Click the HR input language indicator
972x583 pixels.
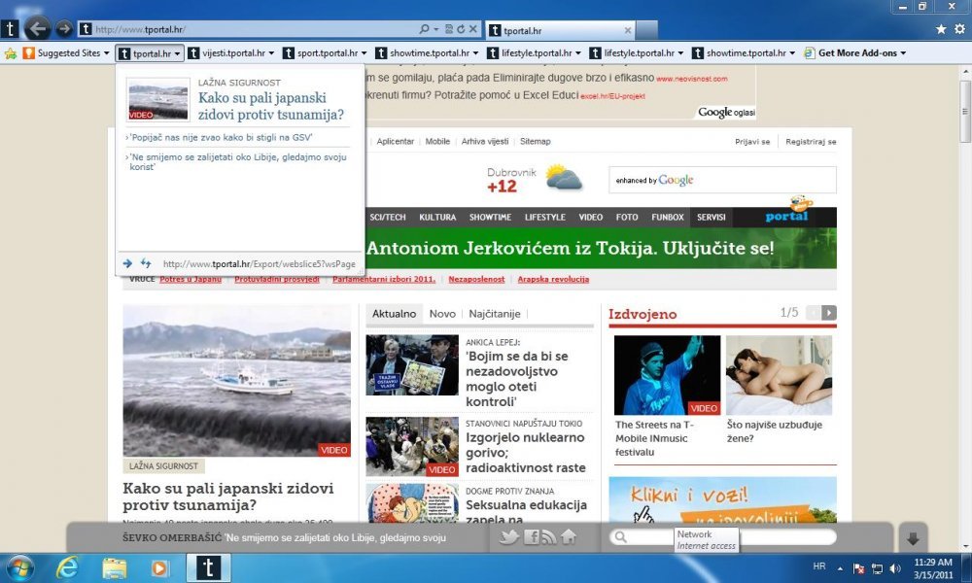coord(818,566)
